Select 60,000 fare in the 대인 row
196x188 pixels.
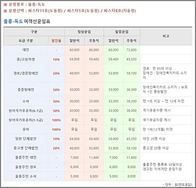pos(74,50)
